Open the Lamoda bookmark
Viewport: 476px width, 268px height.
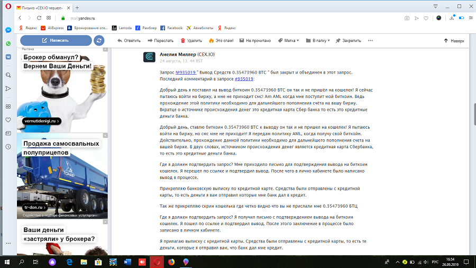pyautogui.click(x=122, y=28)
